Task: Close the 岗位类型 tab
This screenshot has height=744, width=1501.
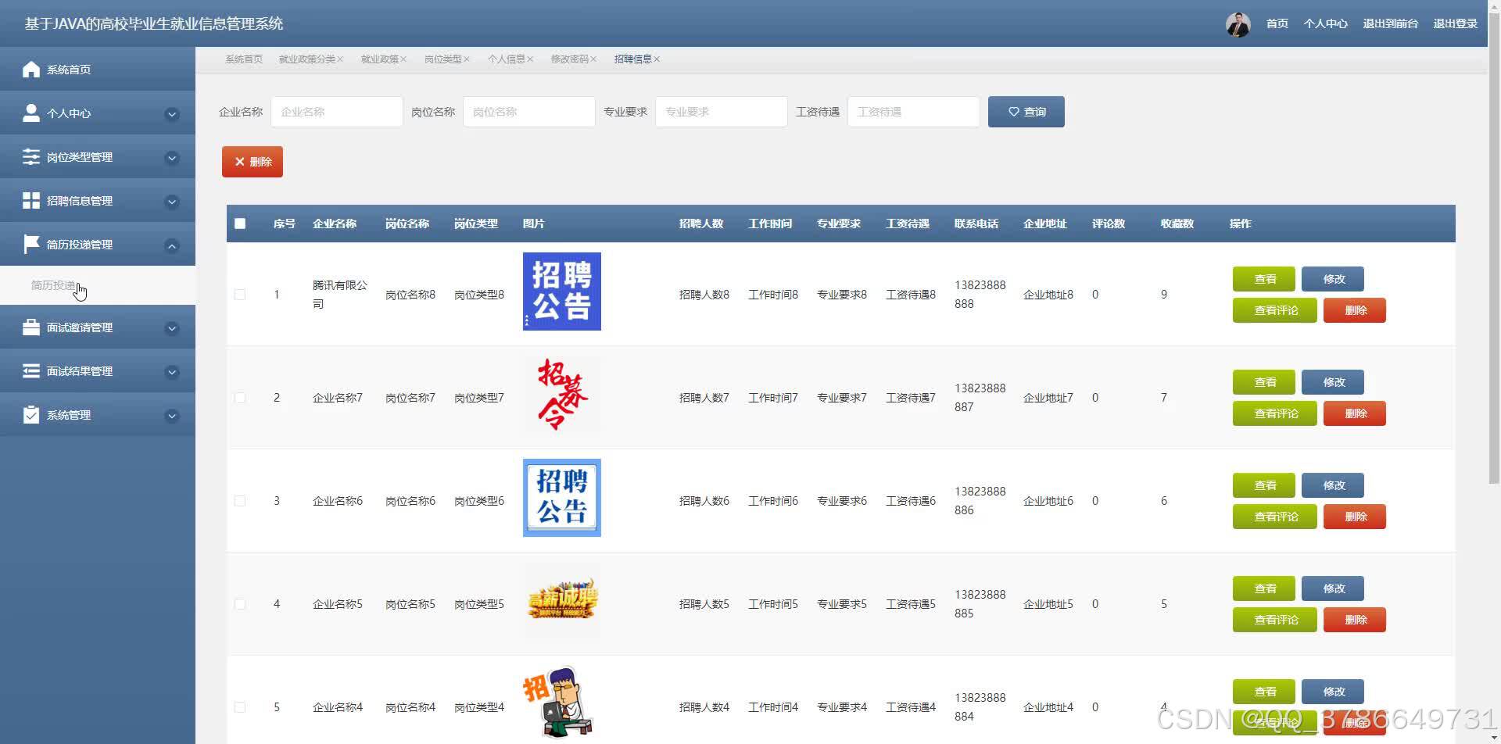Action: [x=467, y=59]
